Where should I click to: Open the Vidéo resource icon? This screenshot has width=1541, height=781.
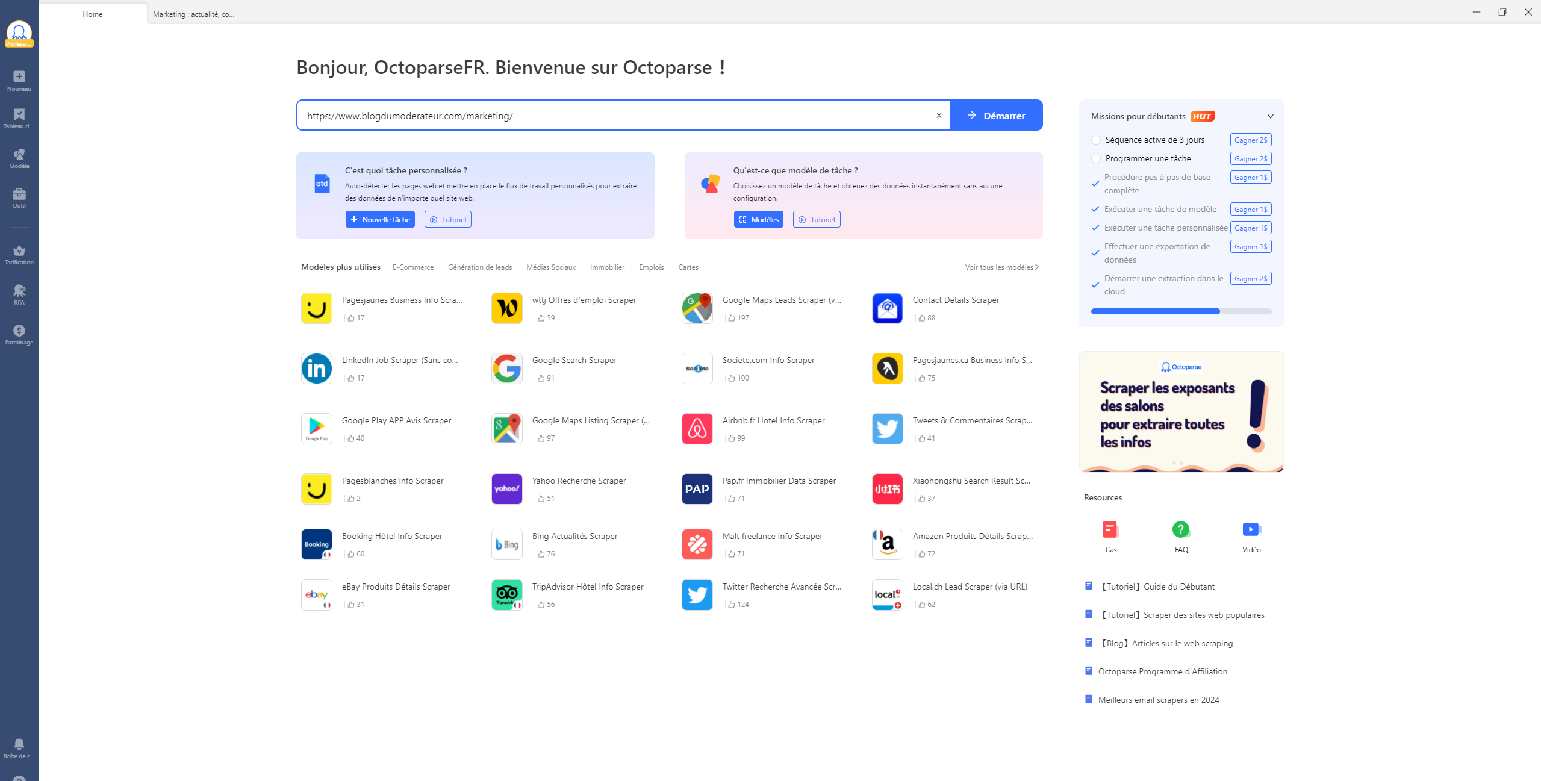pos(1251,529)
